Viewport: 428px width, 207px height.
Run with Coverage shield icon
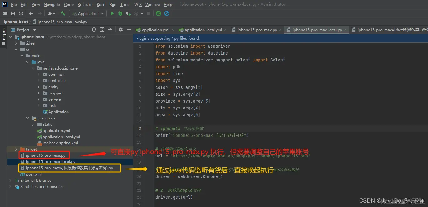click(x=128, y=13)
